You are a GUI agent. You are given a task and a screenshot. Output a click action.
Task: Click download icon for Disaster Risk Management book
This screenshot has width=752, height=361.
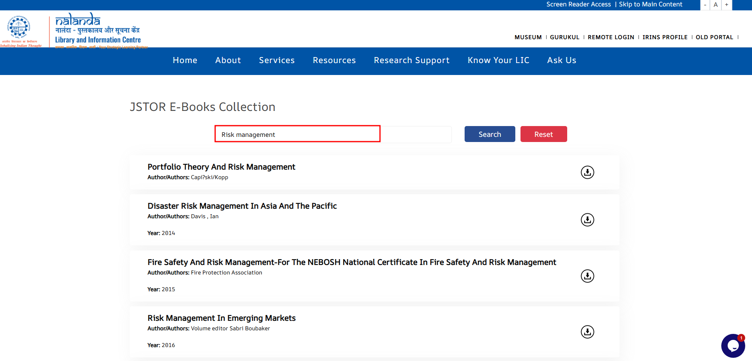pos(587,220)
